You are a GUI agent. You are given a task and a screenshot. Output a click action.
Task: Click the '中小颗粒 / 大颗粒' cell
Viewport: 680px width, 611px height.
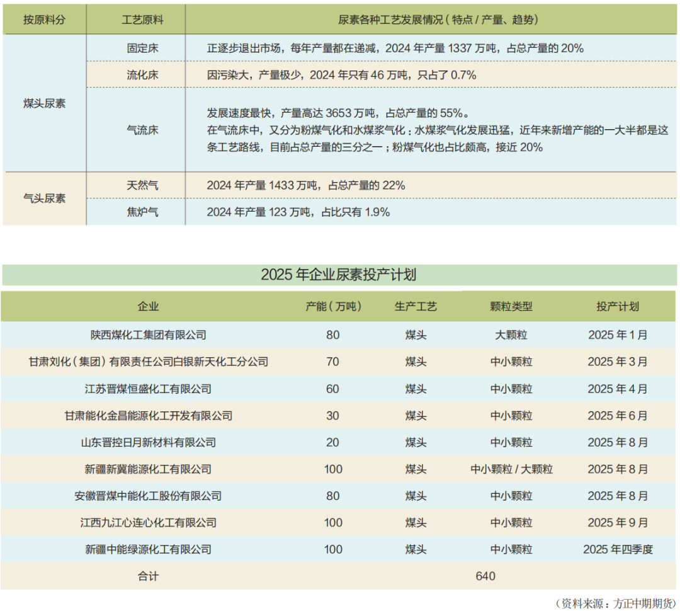[512, 469]
